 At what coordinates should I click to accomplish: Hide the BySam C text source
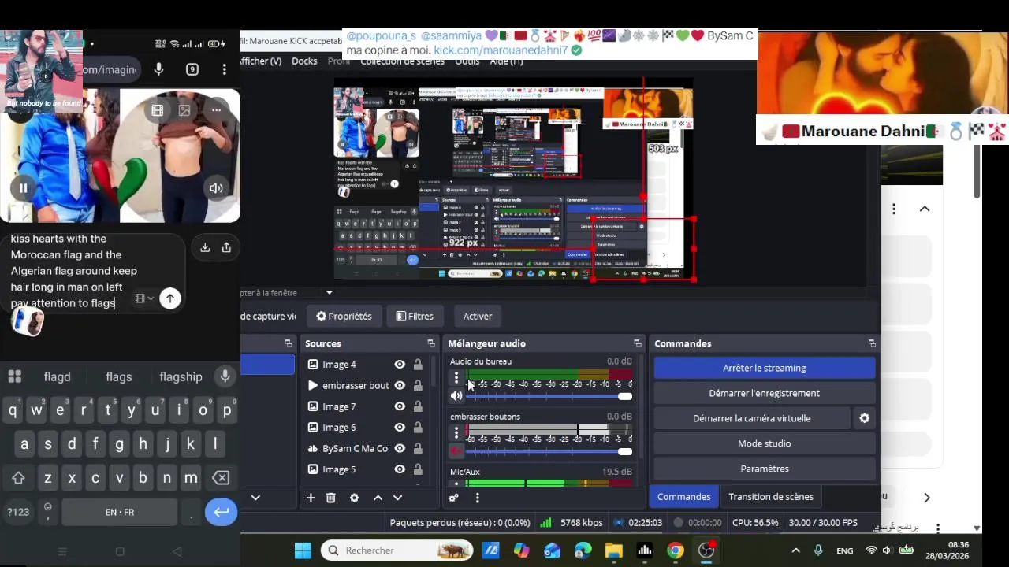(x=400, y=448)
